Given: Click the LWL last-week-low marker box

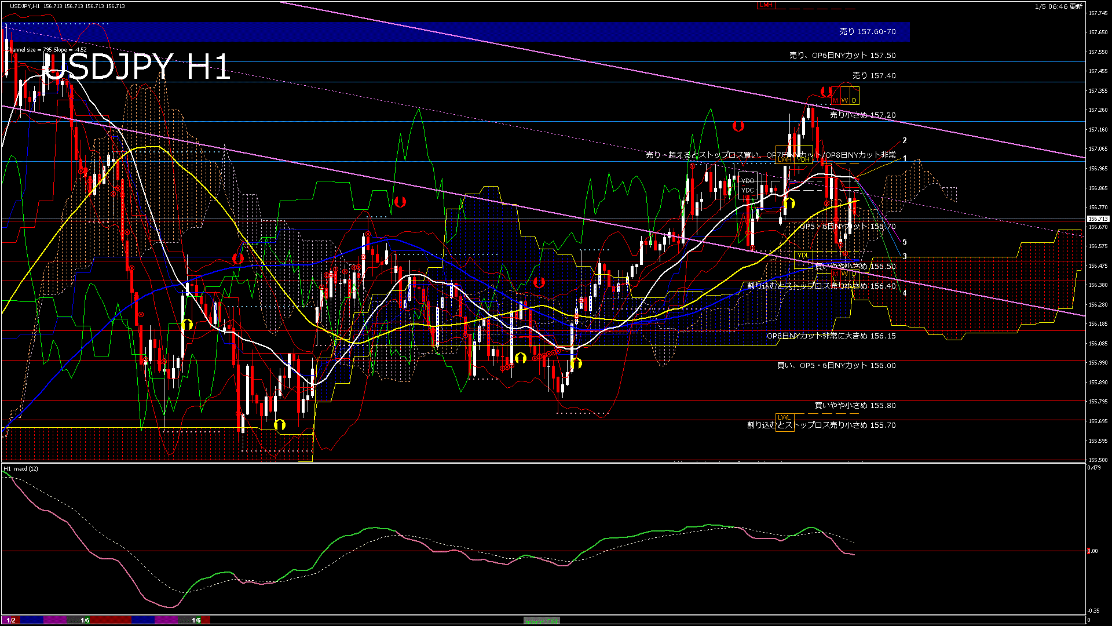Looking at the screenshot, I should click(x=784, y=417).
